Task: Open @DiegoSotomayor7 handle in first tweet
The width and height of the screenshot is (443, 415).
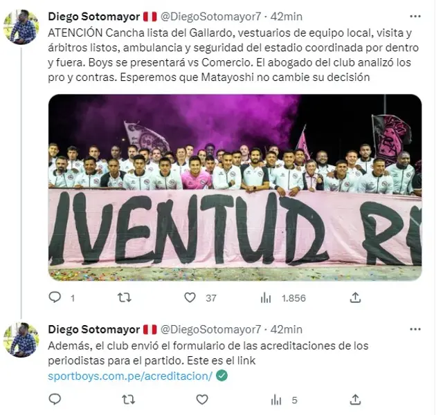Action: (210, 17)
